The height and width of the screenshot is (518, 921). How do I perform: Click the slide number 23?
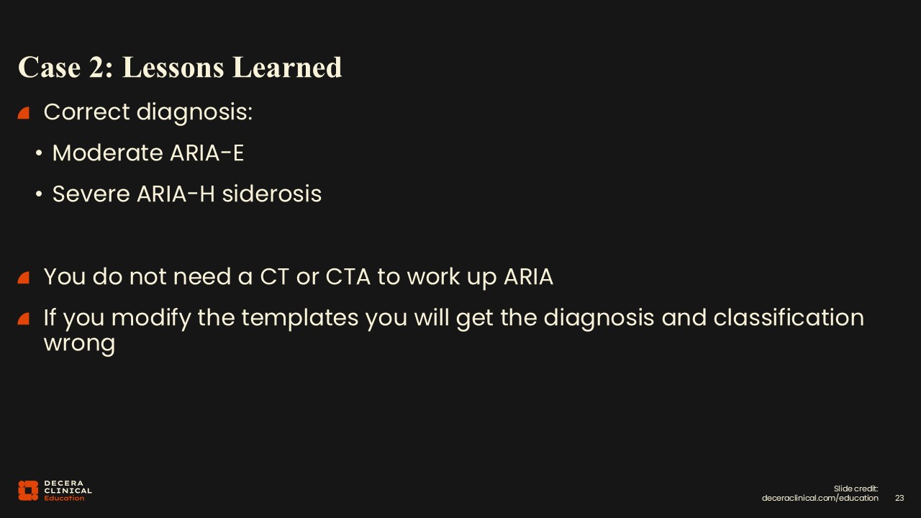899,498
